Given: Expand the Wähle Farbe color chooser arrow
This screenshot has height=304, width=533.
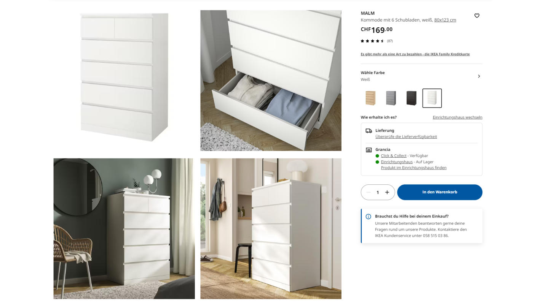Looking at the screenshot, I should (479, 76).
